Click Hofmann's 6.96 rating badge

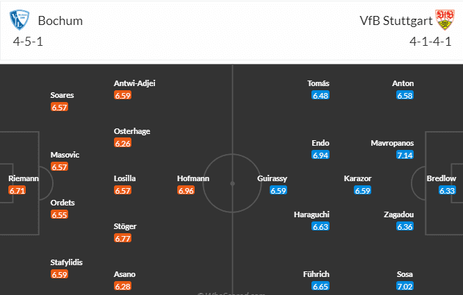pyautogui.click(x=185, y=190)
